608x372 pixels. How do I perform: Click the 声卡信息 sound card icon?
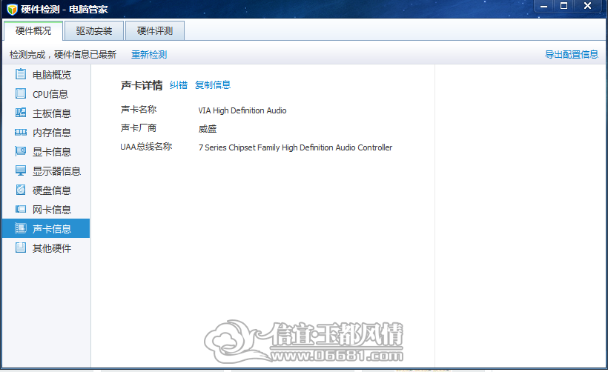[21, 228]
